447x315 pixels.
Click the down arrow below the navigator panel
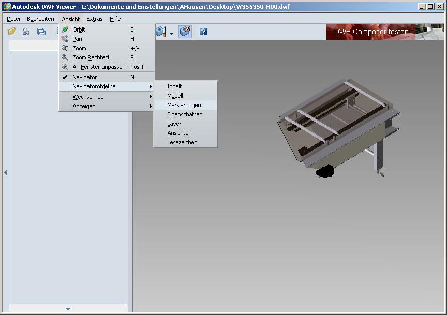(68, 309)
